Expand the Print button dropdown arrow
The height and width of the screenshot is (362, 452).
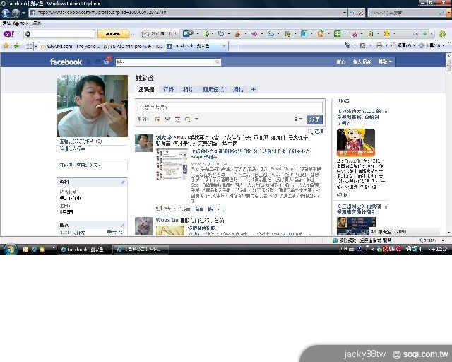pyautogui.click(x=386, y=46)
